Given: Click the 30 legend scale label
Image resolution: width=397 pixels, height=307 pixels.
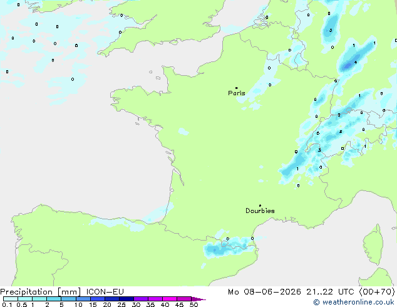Looking at the screenshot, I should click(x=136, y=304).
